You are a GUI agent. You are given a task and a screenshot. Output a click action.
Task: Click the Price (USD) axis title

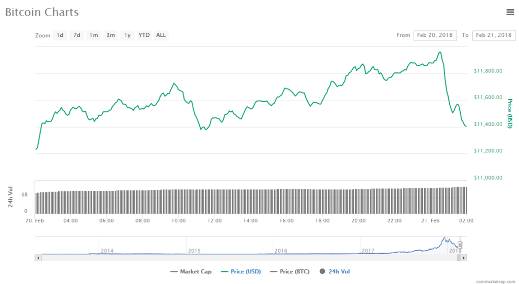click(510, 113)
